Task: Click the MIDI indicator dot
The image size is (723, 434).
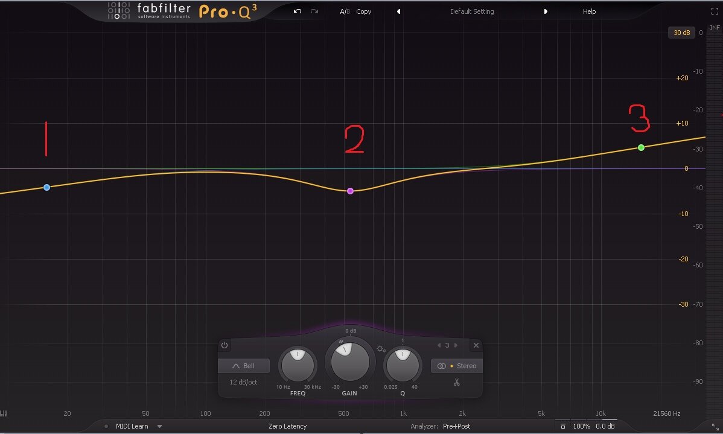Action: pyautogui.click(x=106, y=426)
